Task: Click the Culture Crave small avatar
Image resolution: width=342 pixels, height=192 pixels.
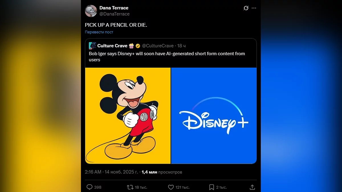Action: [x=92, y=46]
